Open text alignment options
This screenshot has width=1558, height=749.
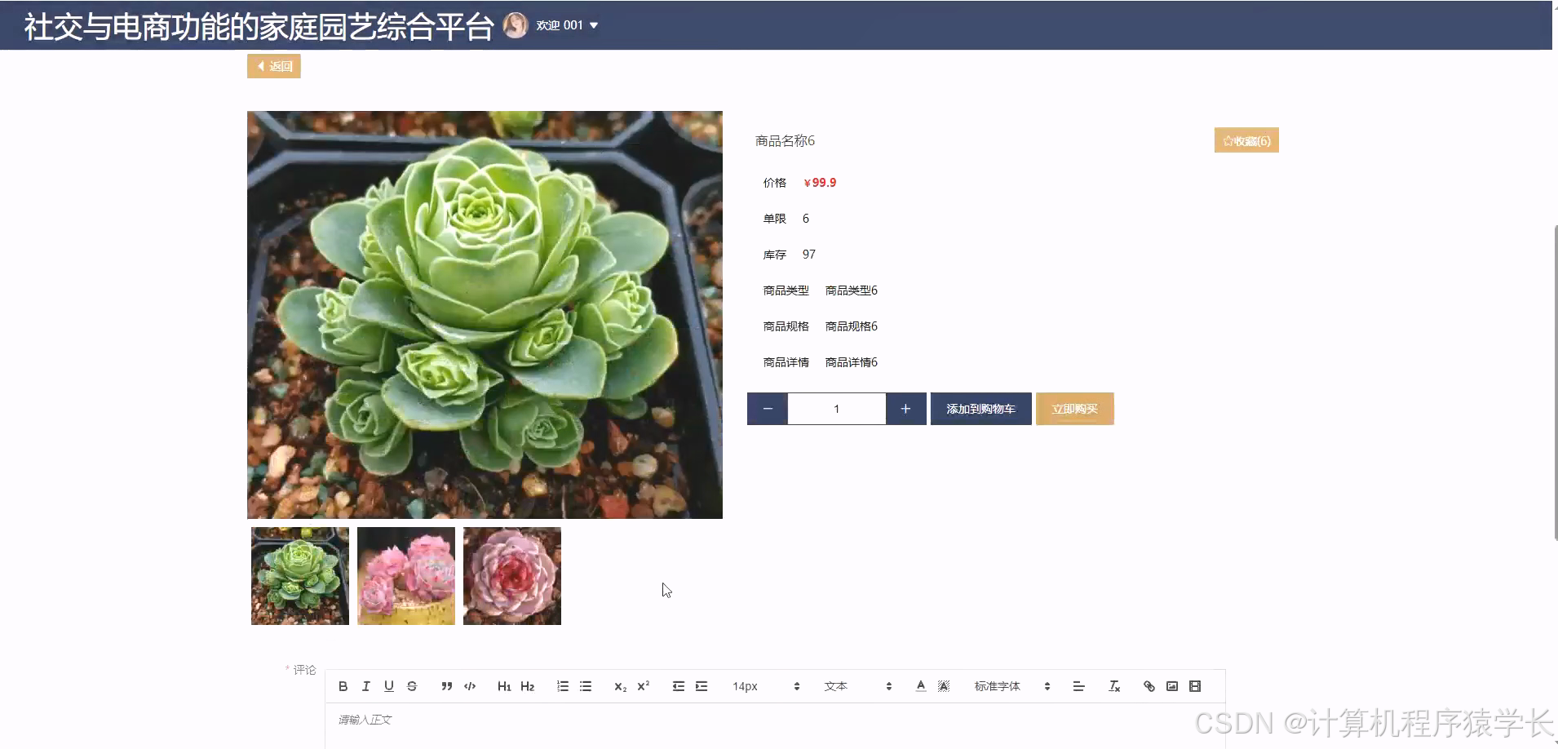tap(1078, 686)
